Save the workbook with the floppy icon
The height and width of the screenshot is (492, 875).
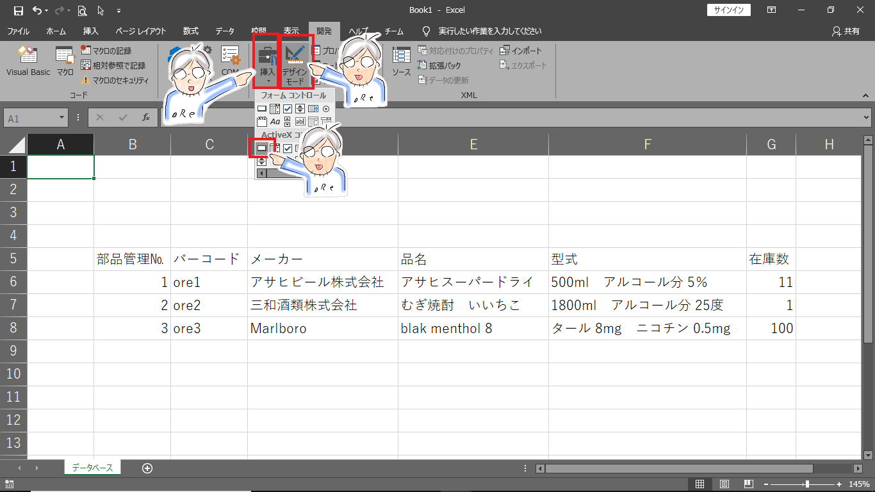point(19,10)
